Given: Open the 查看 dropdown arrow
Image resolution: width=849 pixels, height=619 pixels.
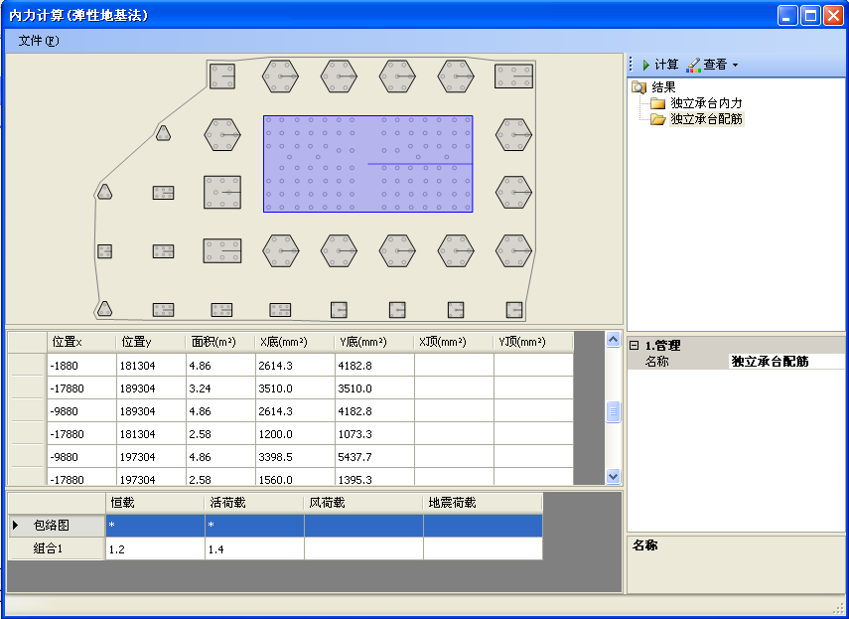Looking at the screenshot, I should (736, 66).
